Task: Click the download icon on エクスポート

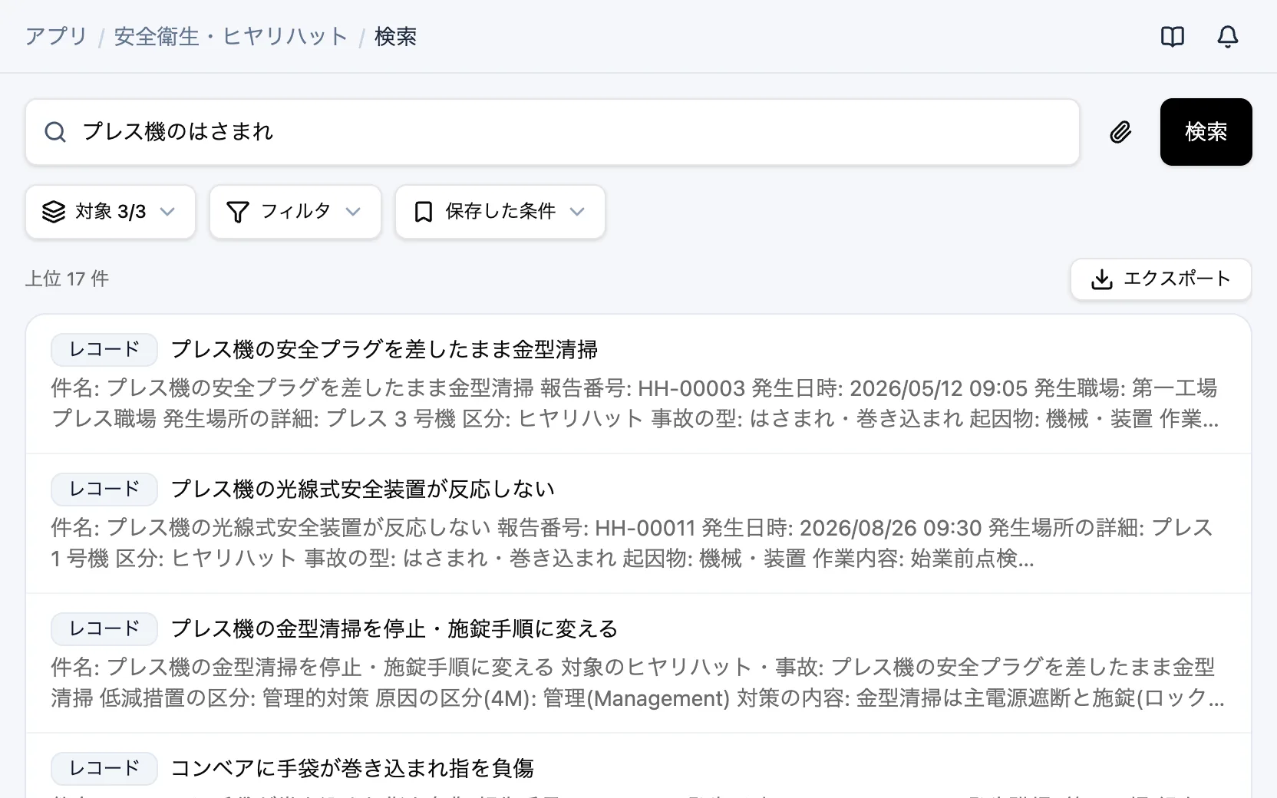Action: (1102, 279)
